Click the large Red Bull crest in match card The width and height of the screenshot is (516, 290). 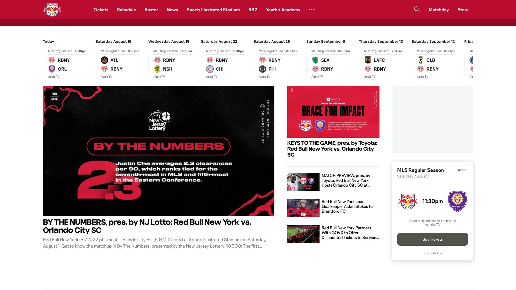click(x=408, y=201)
